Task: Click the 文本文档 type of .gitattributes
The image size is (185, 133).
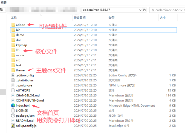Action: coord(114,80)
